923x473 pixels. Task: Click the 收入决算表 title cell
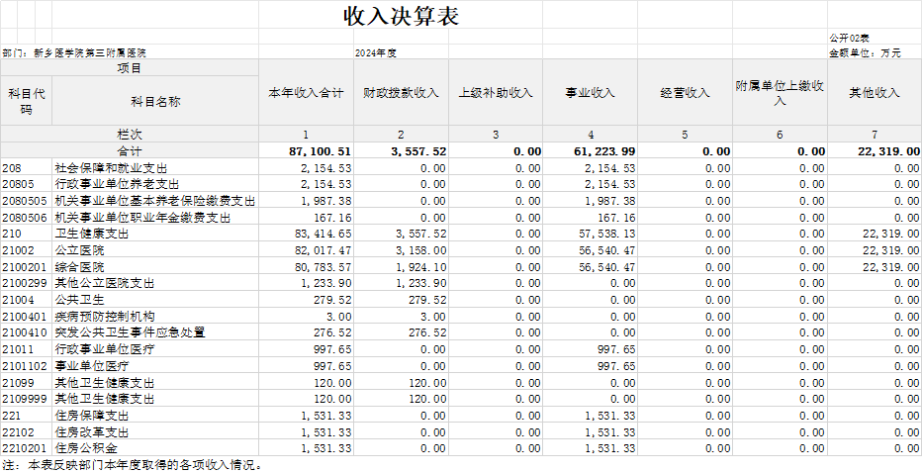(x=401, y=17)
